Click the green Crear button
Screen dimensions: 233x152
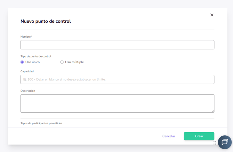(199, 136)
